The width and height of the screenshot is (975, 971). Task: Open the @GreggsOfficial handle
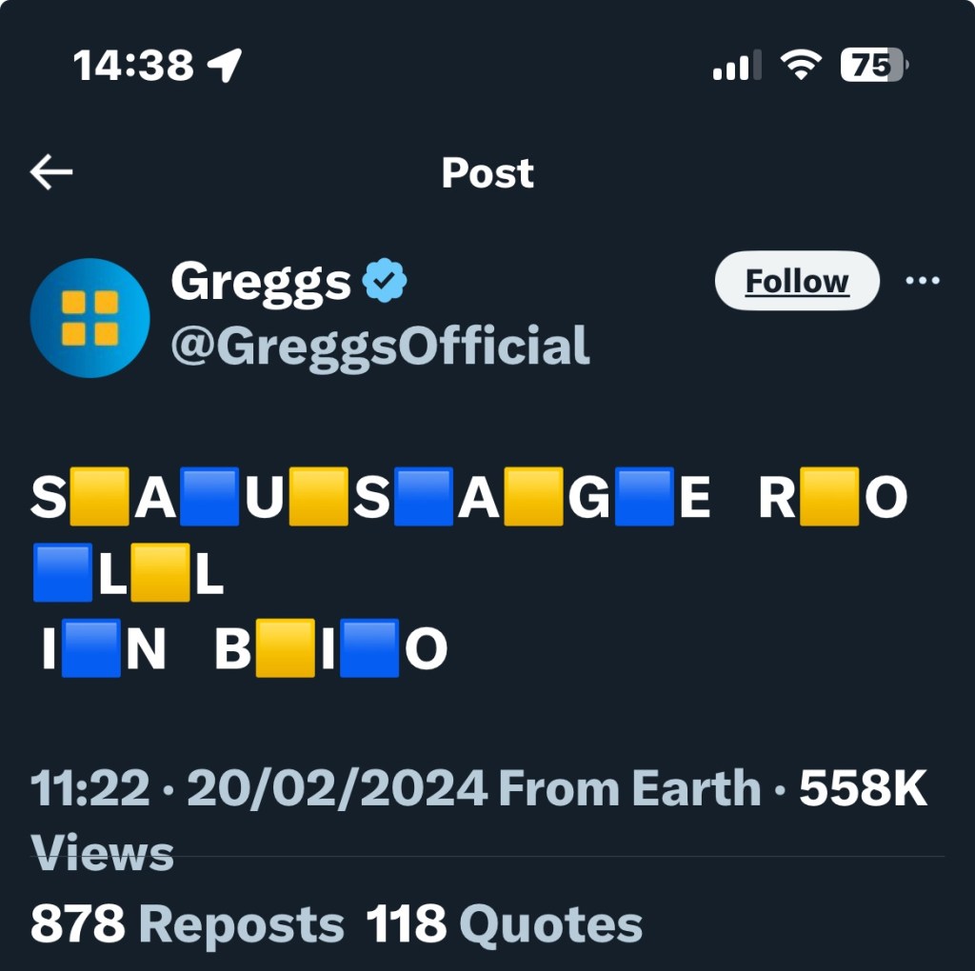pos(380,346)
